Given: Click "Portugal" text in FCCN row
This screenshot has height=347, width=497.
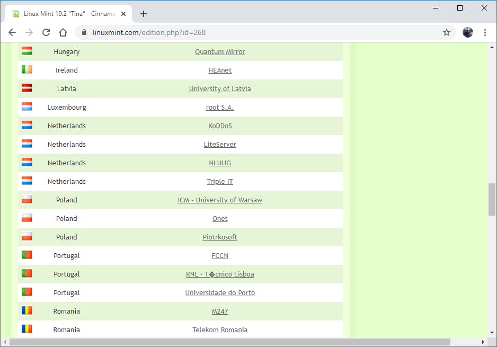Looking at the screenshot, I should coord(67,256).
